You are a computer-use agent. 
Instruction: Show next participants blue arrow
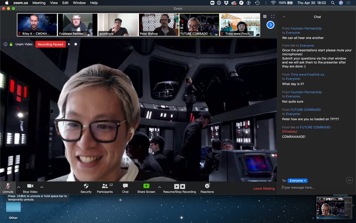pyautogui.click(x=270, y=25)
